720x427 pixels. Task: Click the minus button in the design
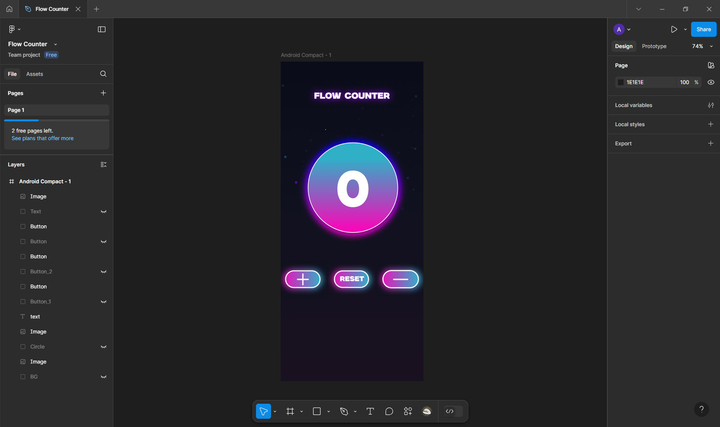point(401,279)
